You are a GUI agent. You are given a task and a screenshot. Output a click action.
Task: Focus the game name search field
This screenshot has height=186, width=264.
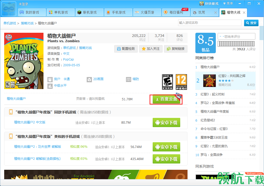click(x=210, y=23)
